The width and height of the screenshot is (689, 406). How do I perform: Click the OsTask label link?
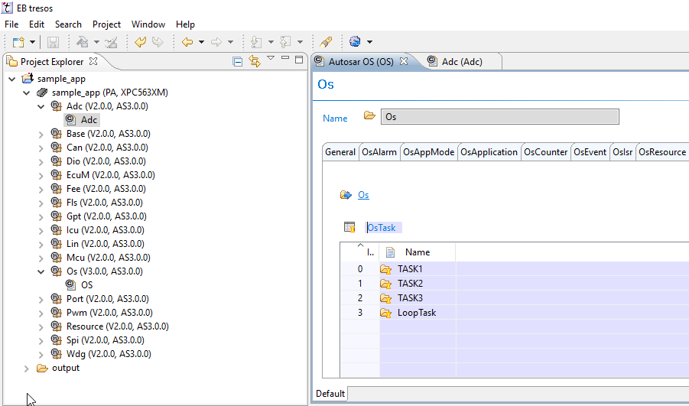coord(382,228)
